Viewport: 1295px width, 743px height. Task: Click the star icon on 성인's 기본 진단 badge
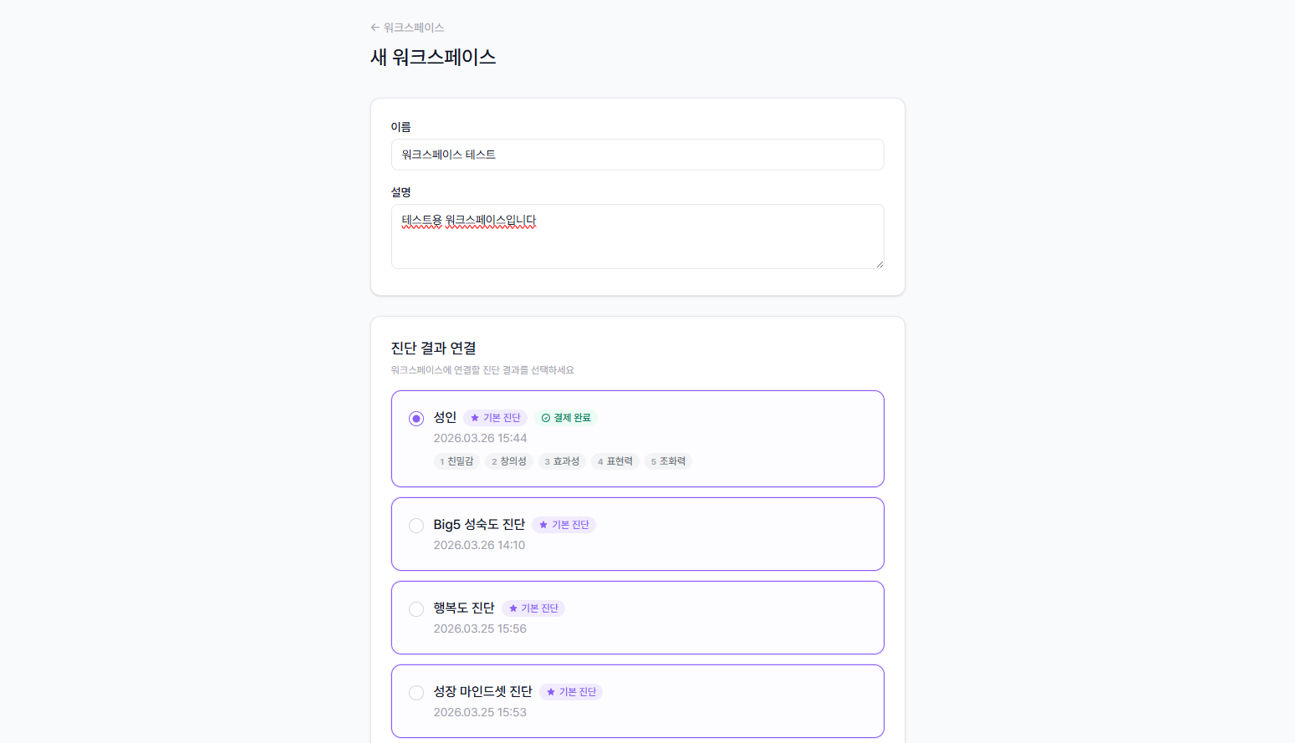click(476, 417)
